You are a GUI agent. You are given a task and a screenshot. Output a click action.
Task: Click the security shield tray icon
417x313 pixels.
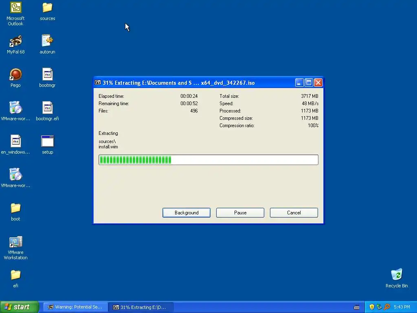(372, 307)
